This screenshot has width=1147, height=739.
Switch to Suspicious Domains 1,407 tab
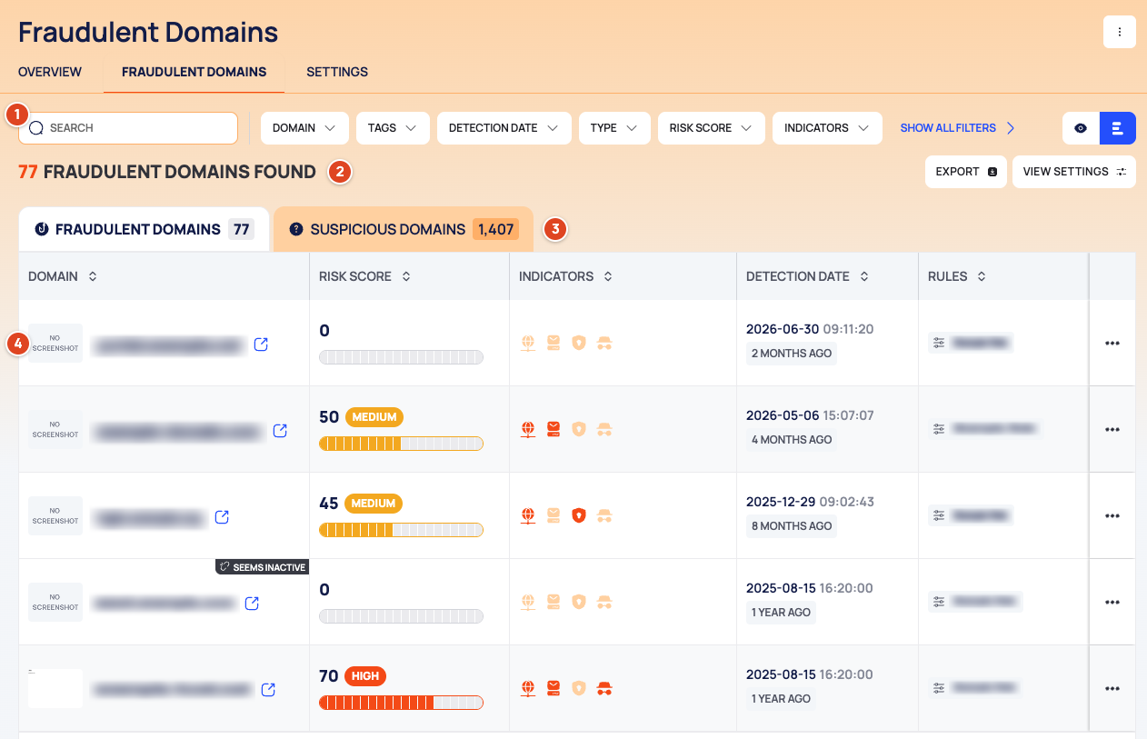coord(403,229)
